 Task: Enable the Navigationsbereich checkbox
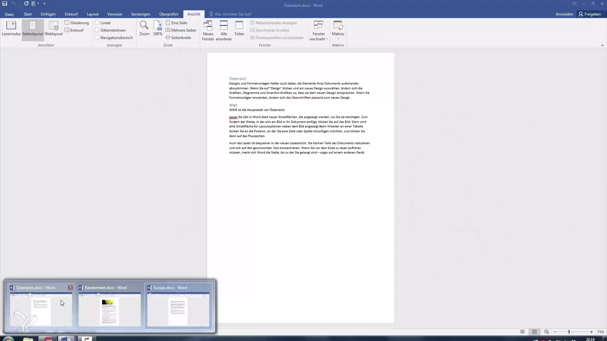97,38
